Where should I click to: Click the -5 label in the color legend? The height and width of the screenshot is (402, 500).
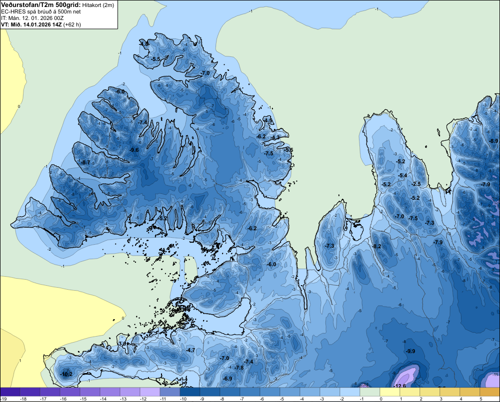click(x=282, y=399)
